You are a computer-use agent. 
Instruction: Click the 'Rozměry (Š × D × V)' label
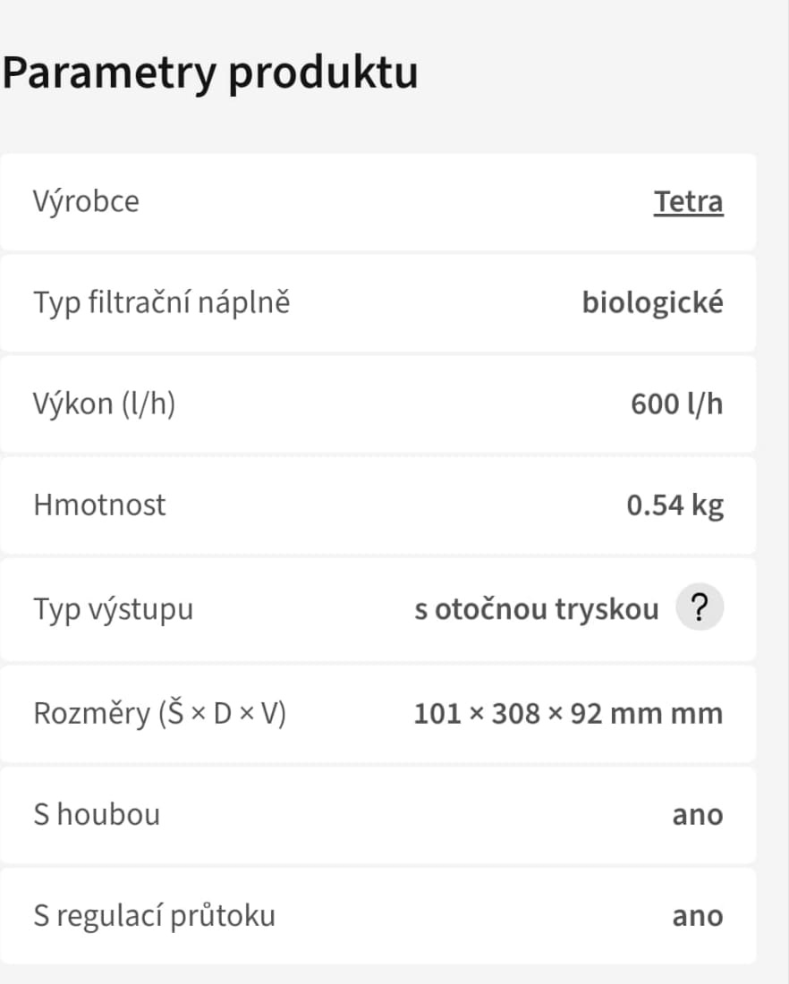[x=159, y=714]
